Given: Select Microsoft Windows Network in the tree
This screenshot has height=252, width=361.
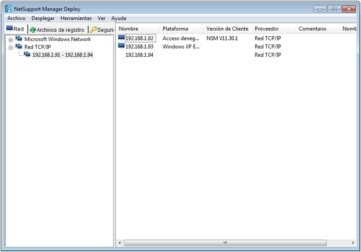Looking at the screenshot, I should point(57,39).
